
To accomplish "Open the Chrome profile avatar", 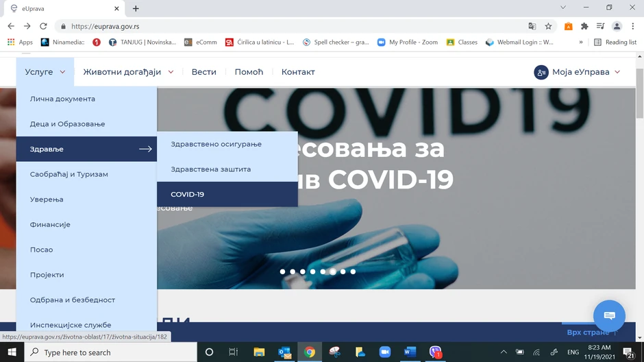I will (617, 26).
